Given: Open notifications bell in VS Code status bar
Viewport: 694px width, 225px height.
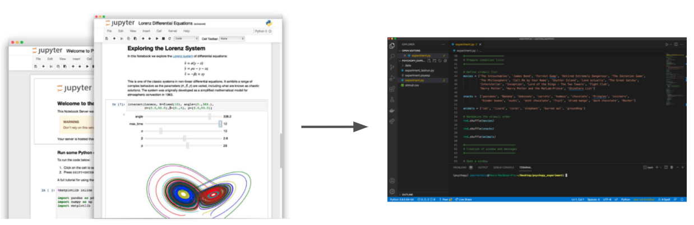Looking at the screenshot, I should tap(682, 199).
